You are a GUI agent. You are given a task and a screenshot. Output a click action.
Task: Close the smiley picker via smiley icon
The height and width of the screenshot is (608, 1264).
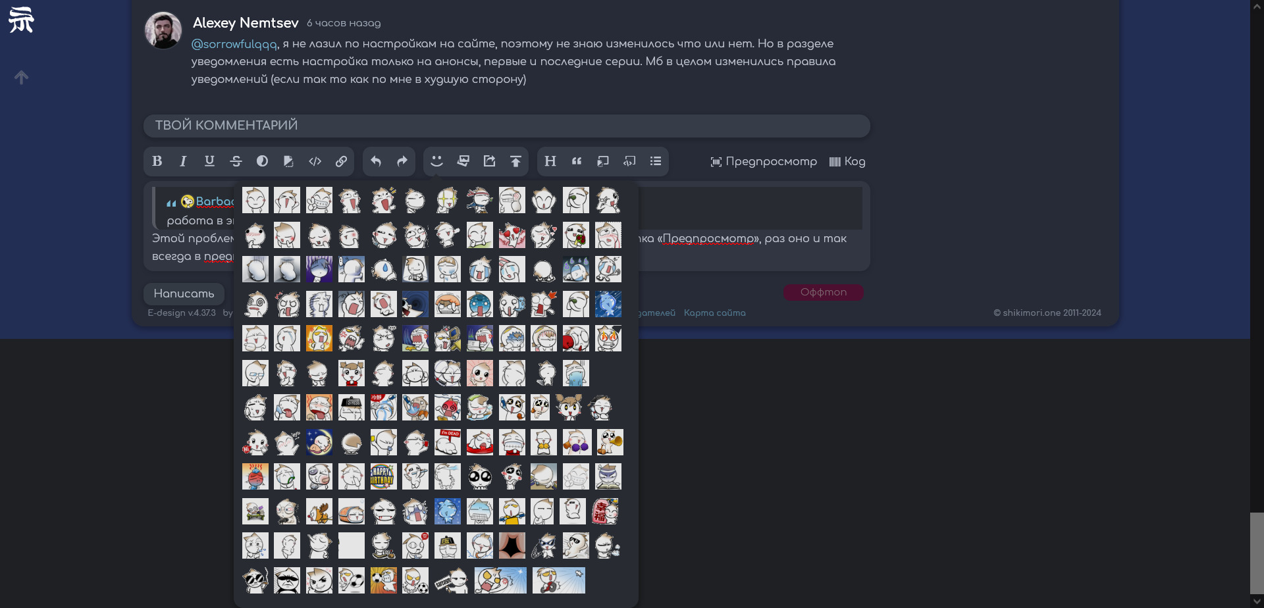click(436, 161)
